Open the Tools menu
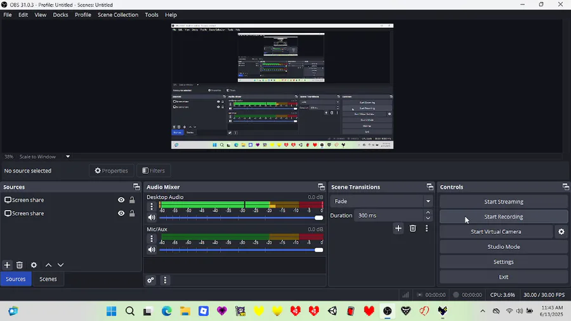This screenshot has width=571, height=321. 152,15
